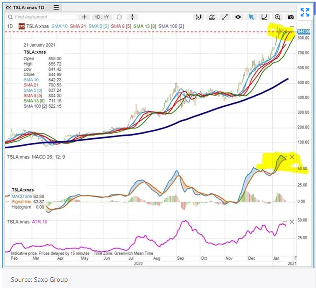Click the SMA 100 [2] indicator label
Image resolution: width=316 pixels, height=288 pixels.
171,27
